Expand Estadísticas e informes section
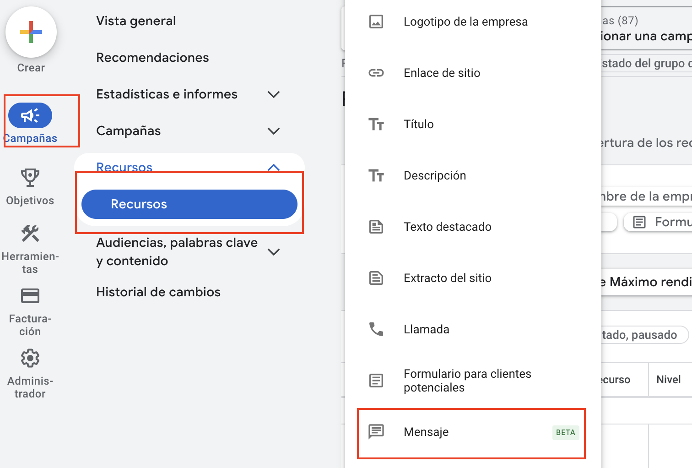Viewport: 692px width, 468px height. click(x=273, y=94)
